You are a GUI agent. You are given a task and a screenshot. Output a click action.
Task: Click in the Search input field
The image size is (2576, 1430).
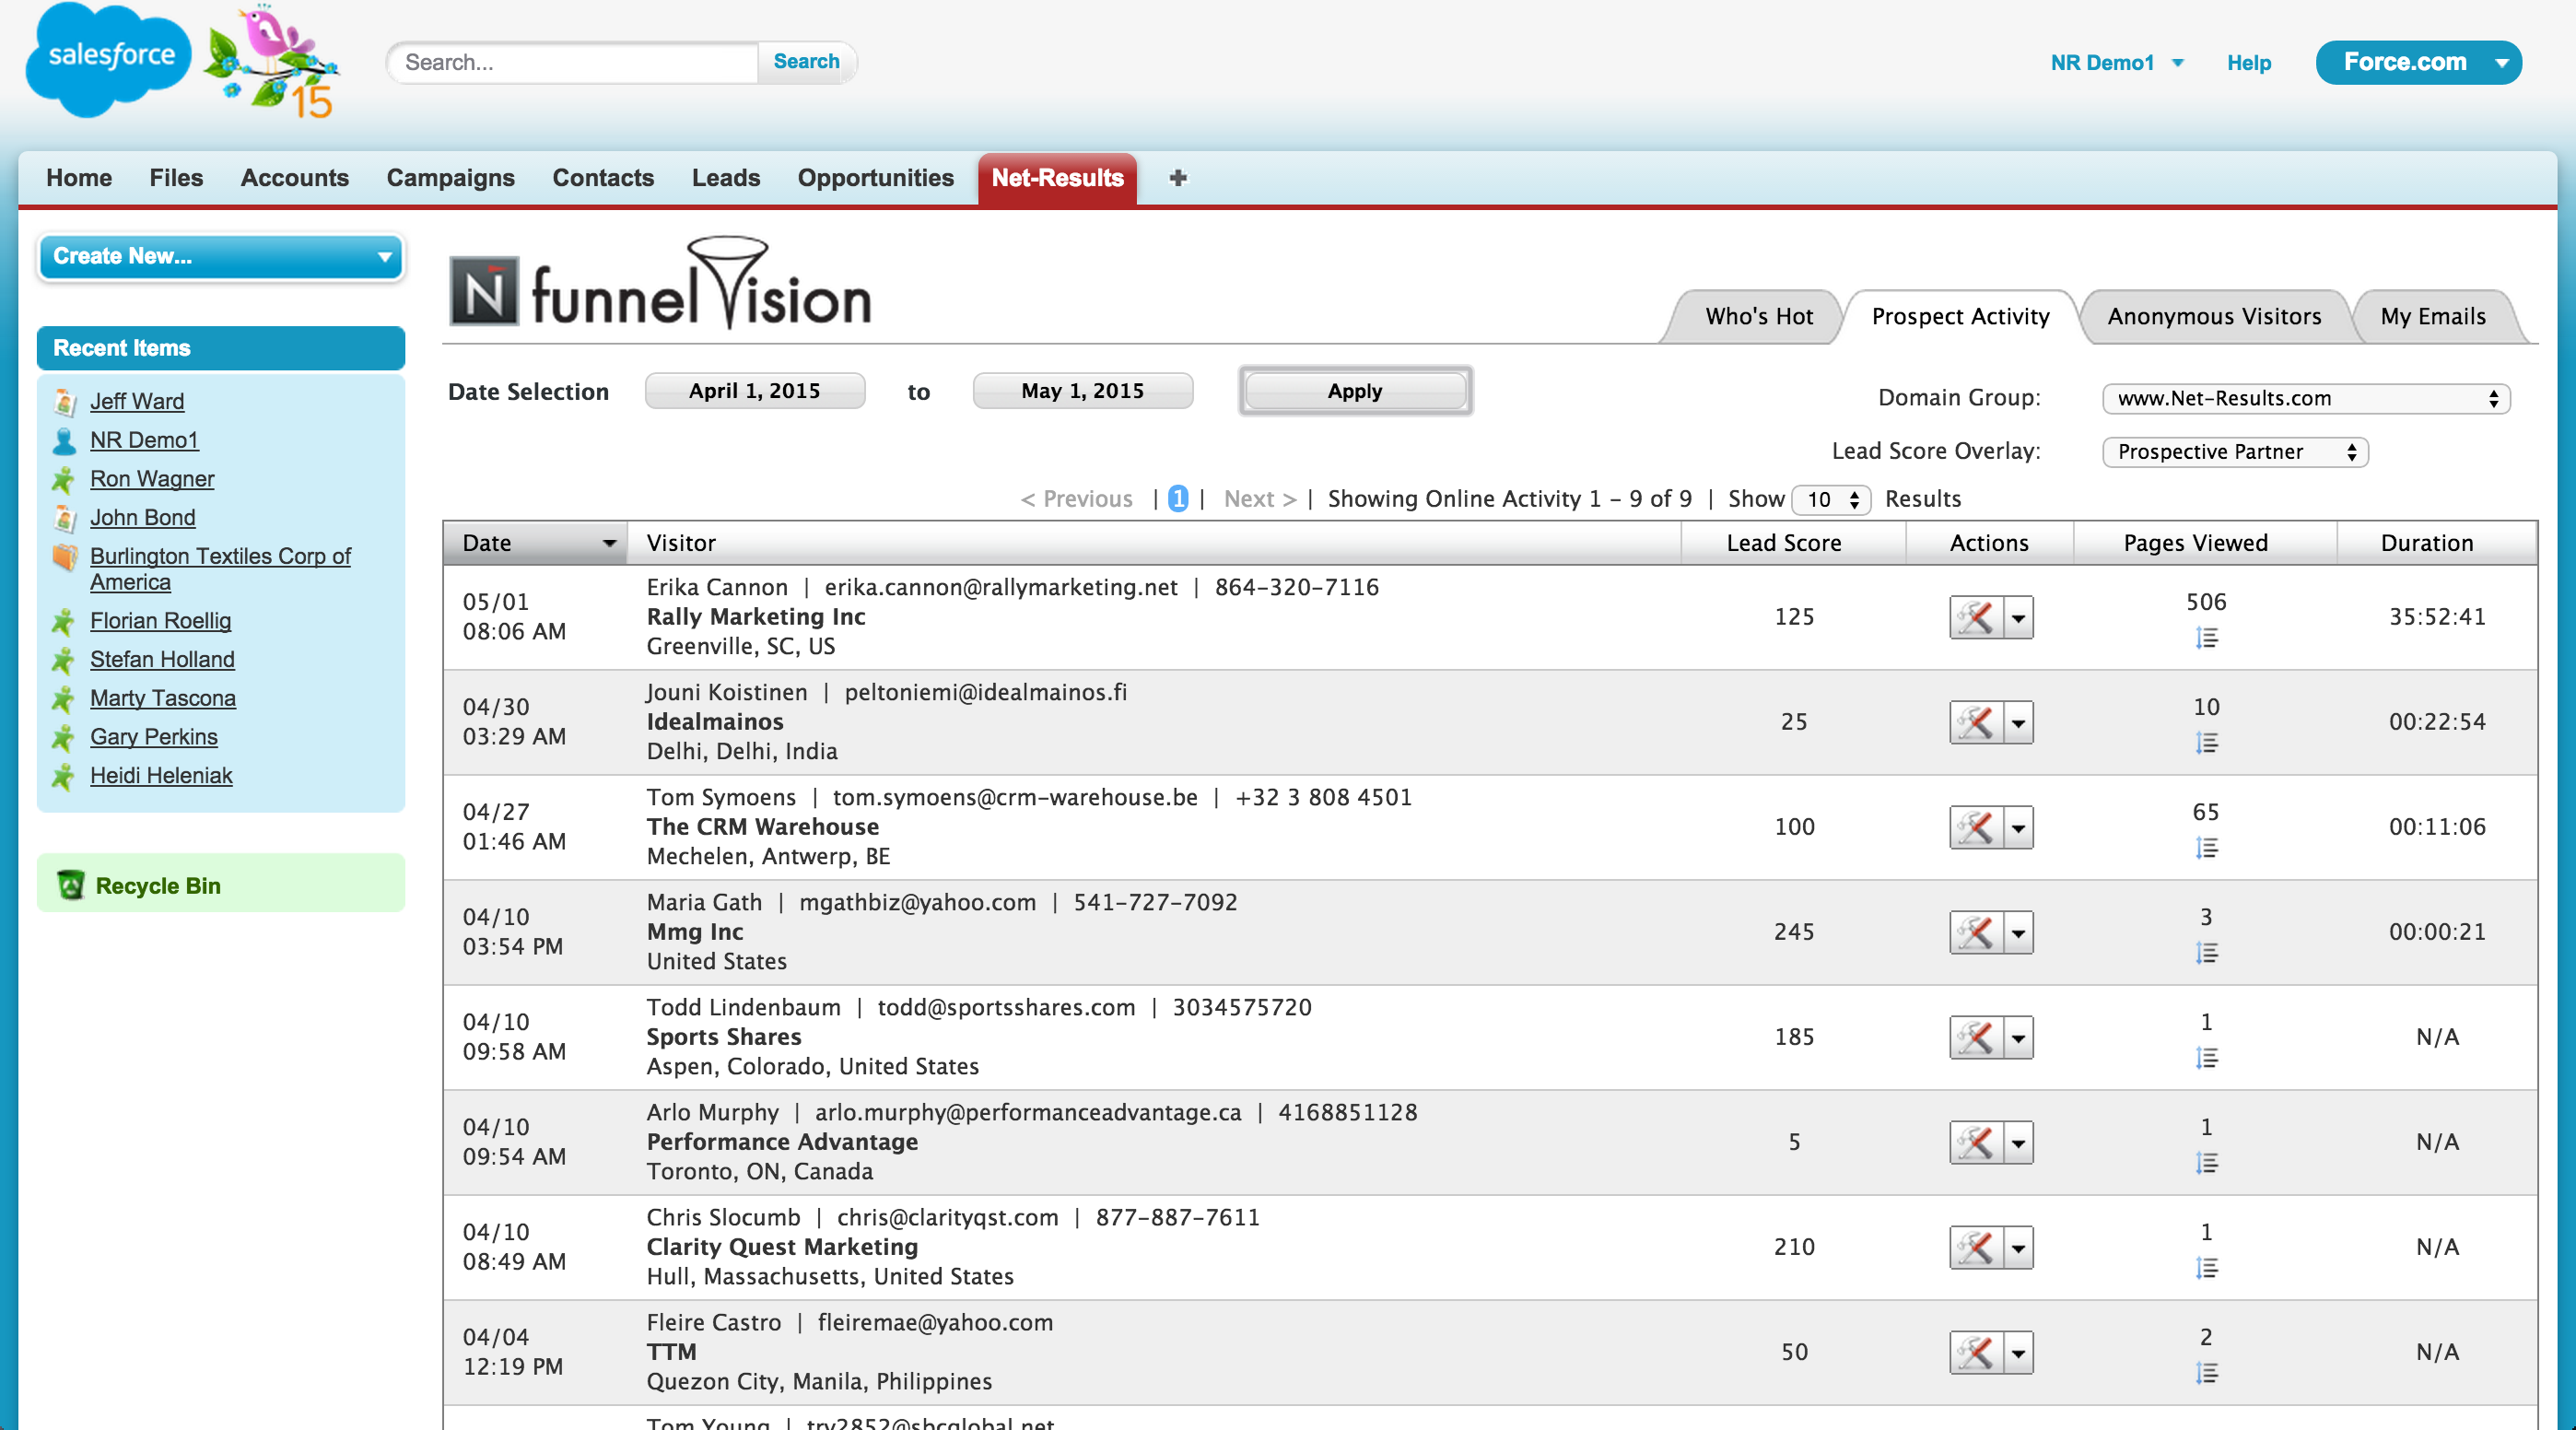click(575, 63)
